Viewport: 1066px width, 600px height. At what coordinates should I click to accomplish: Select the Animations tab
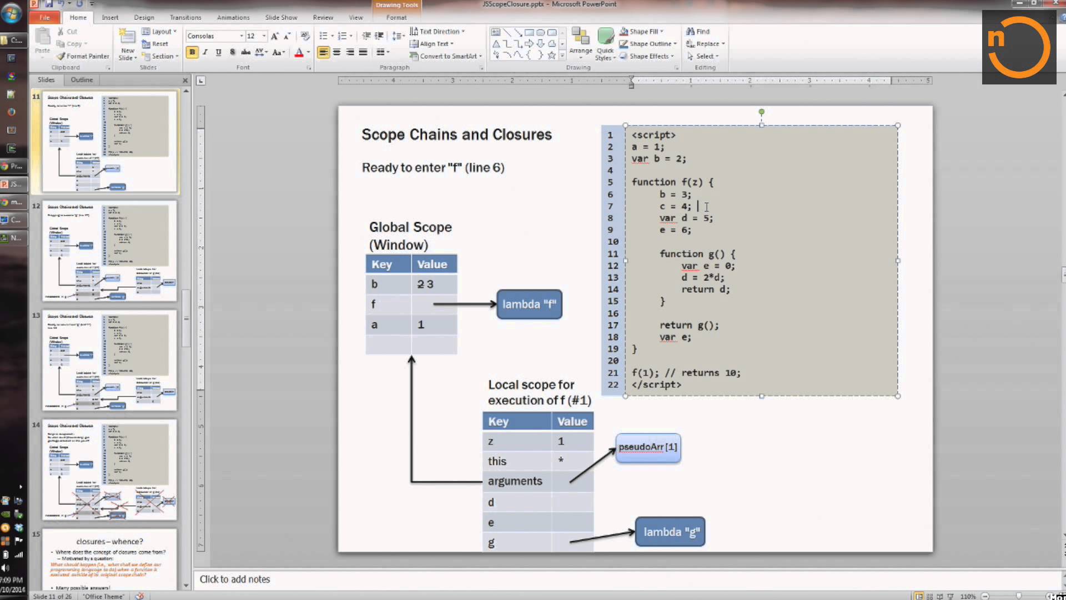pyautogui.click(x=233, y=17)
